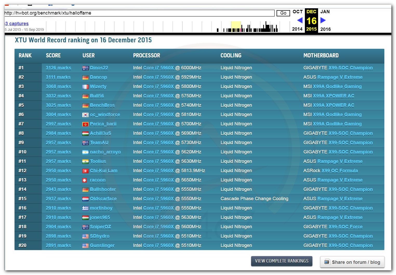Click the SCORE column header
396x275 pixels.
[53, 56]
